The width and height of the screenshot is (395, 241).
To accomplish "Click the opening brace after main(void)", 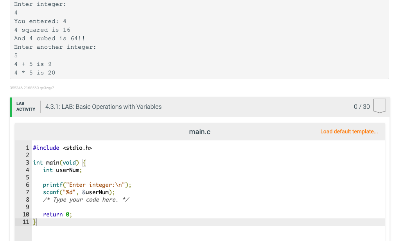I will 84,163.
